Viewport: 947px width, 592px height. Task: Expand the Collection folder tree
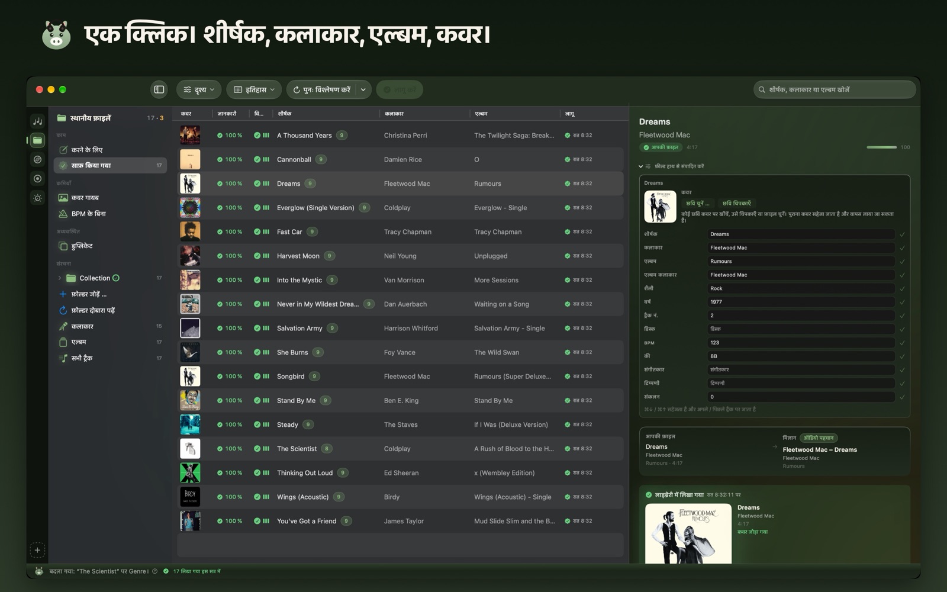[x=60, y=278]
